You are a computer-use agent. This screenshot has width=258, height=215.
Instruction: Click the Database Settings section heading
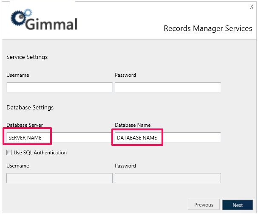pyautogui.click(x=30, y=107)
